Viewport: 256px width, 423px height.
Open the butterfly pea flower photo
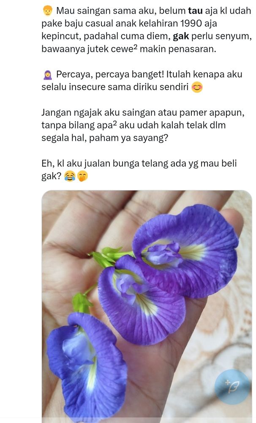pyautogui.click(x=147, y=306)
